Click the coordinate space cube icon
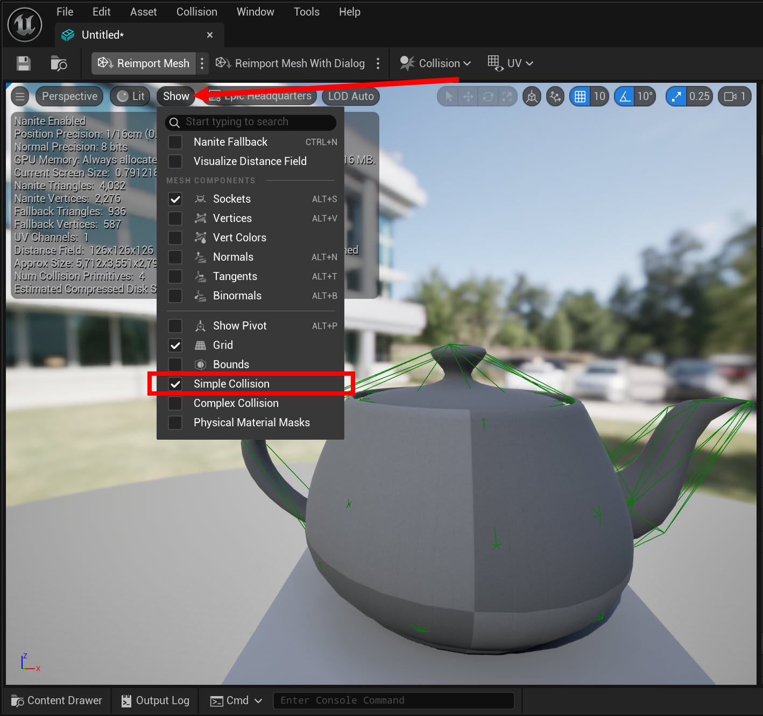 point(532,96)
